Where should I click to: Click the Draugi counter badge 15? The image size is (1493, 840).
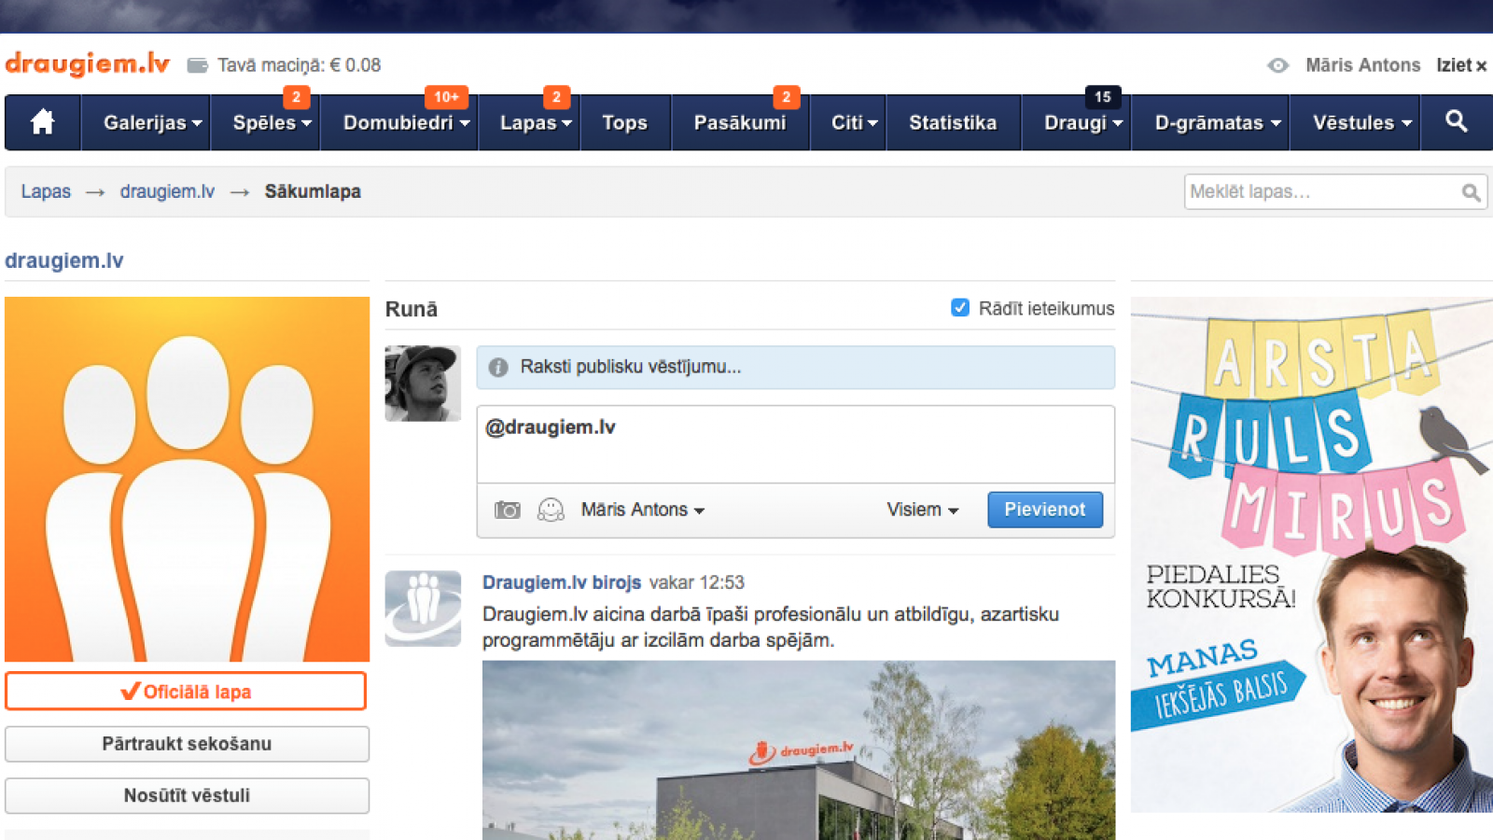coord(1102,97)
